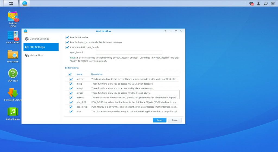278x152 pixels.
Task: Click the extensions list scrollbar
Action: point(179,94)
